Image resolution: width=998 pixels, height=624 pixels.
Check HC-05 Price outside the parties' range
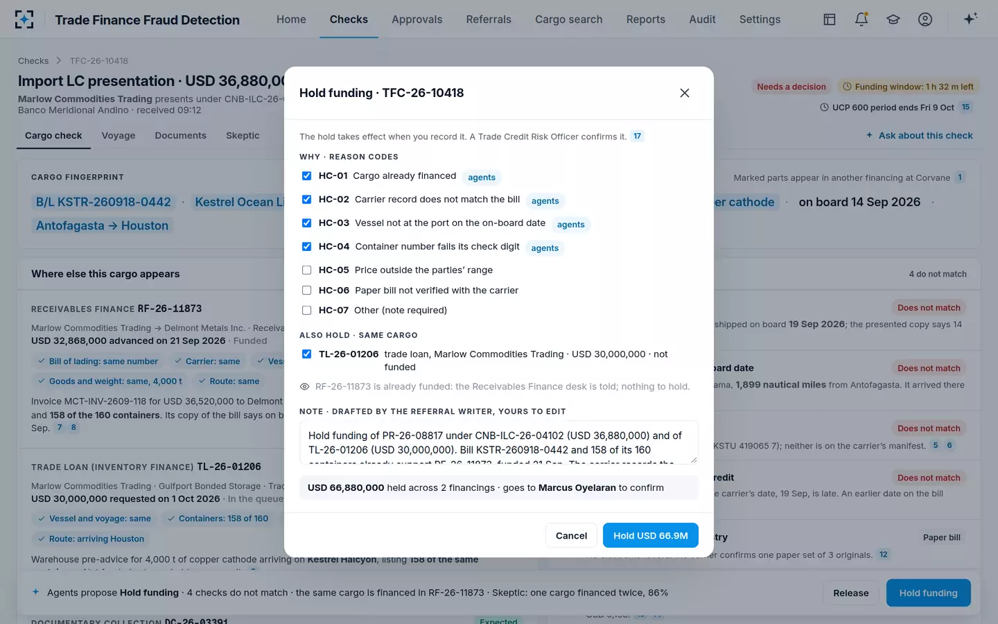point(306,270)
